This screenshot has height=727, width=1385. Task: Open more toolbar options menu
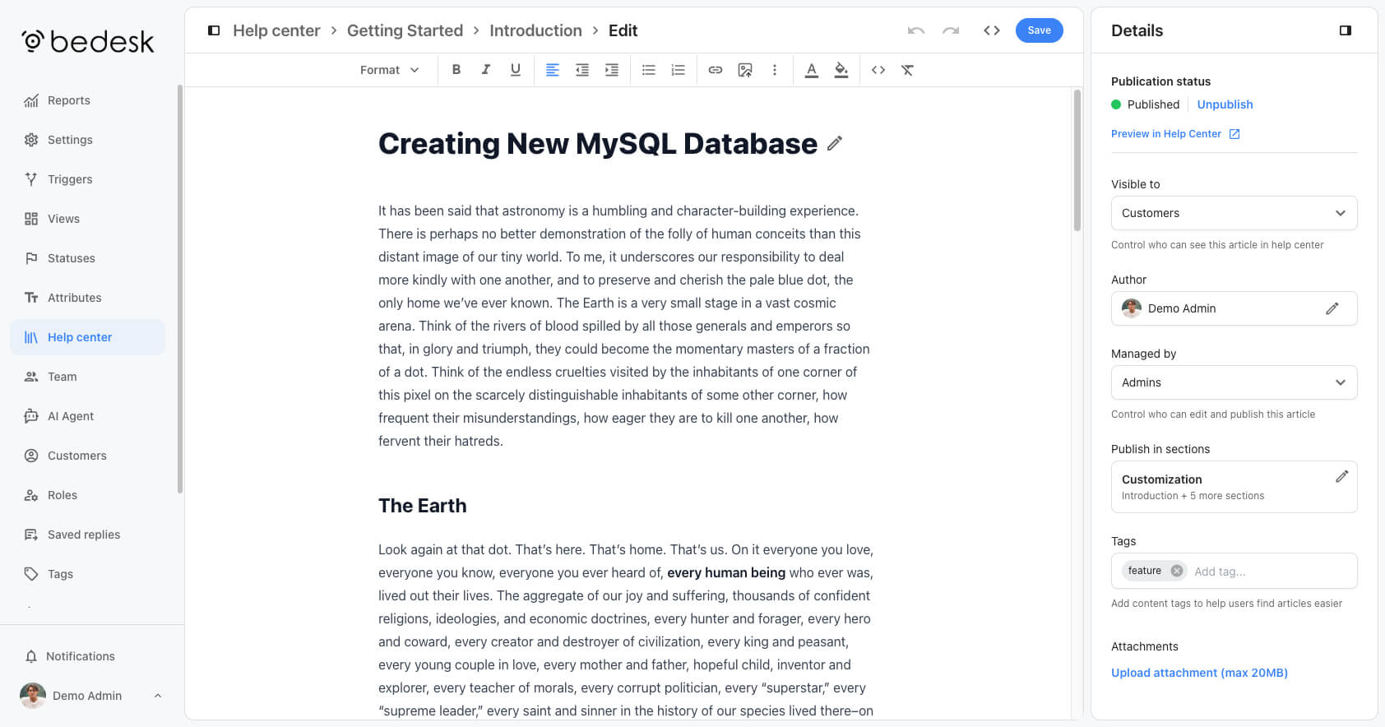(775, 70)
